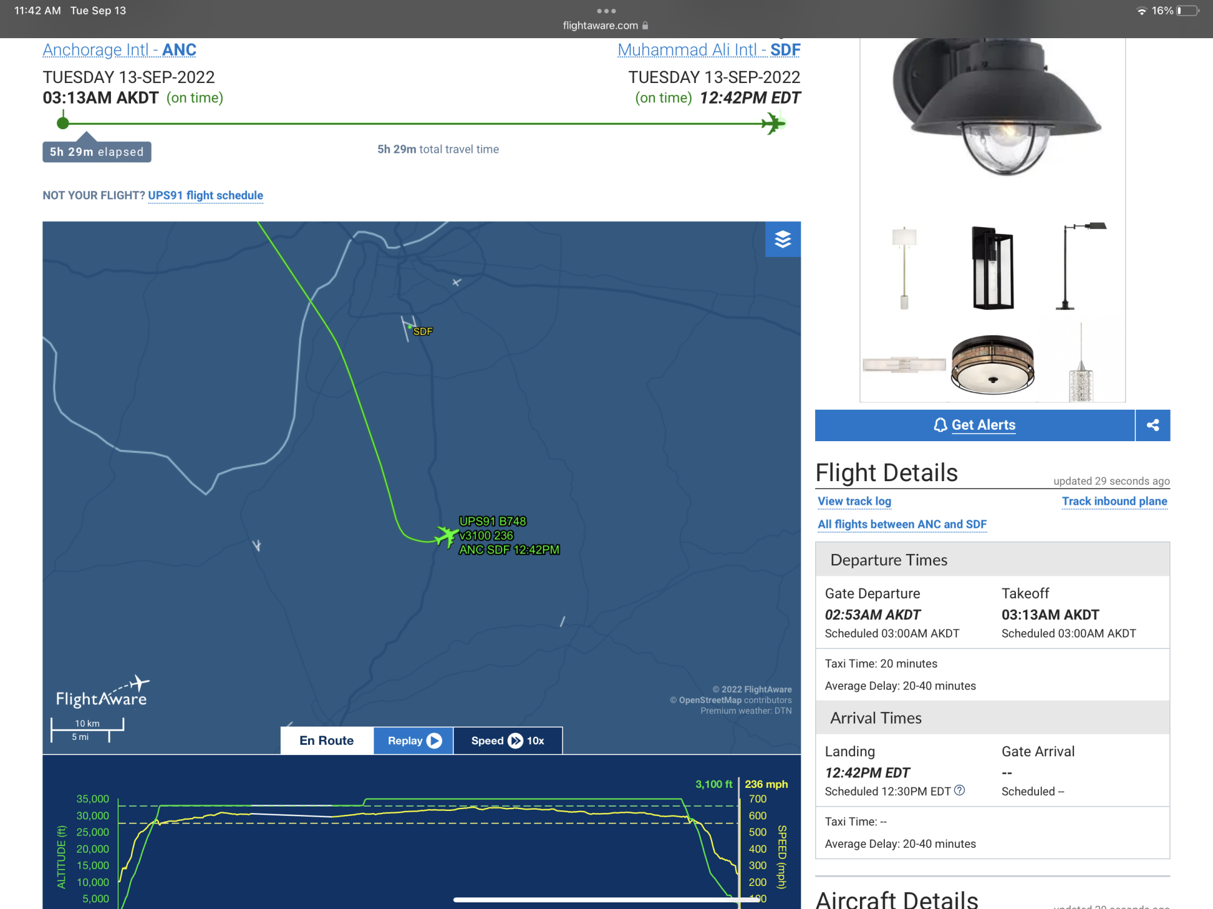Click the 5h 29m total travel time text
Viewport: 1213px width, 909px height.
(438, 150)
